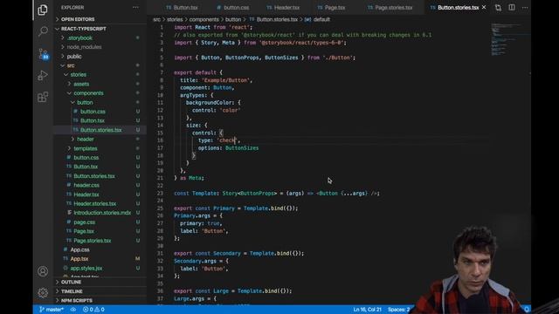This screenshot has width=559, height=314.
Task: Click the master branch indicator in status bar
Action: 51,310
